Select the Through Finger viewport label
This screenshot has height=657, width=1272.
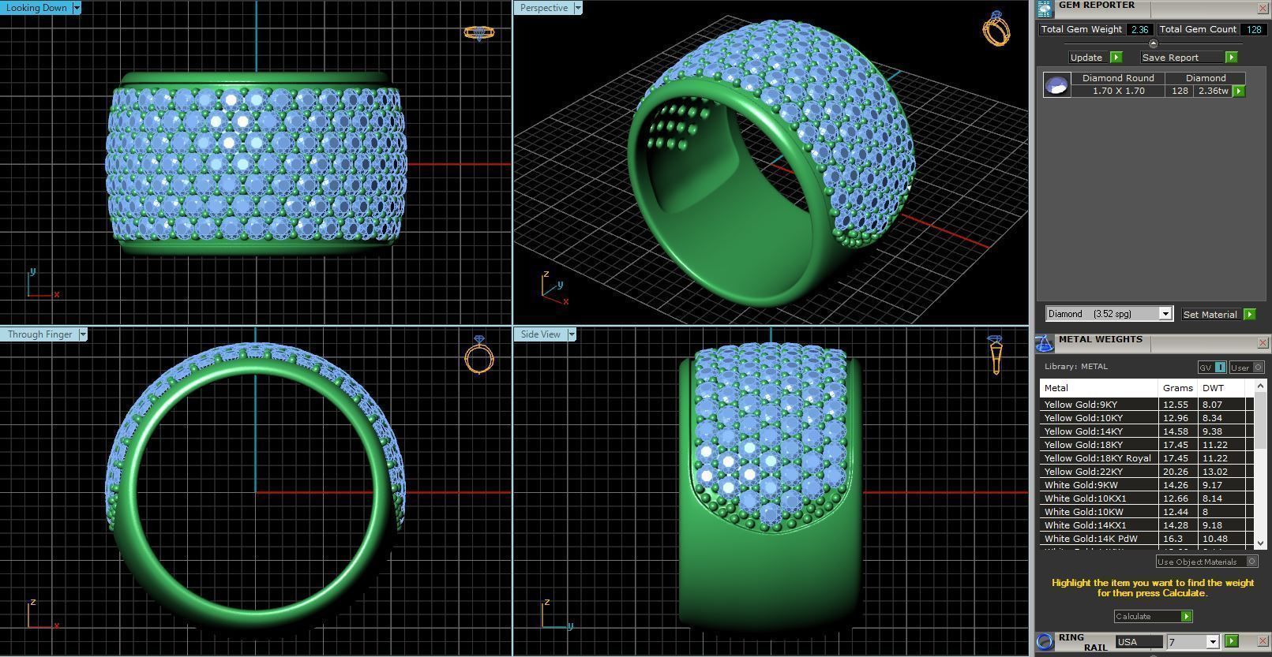pos(39,334)
